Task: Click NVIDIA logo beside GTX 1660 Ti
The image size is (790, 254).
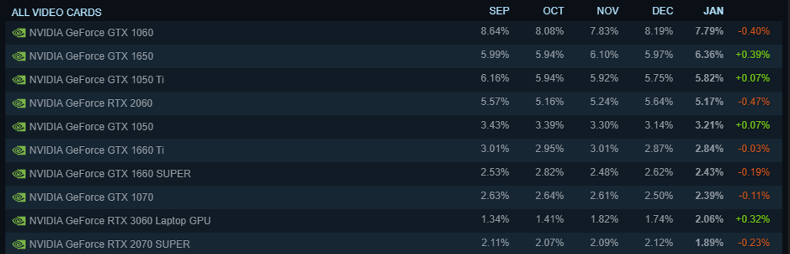Action: tap(18, 150)
